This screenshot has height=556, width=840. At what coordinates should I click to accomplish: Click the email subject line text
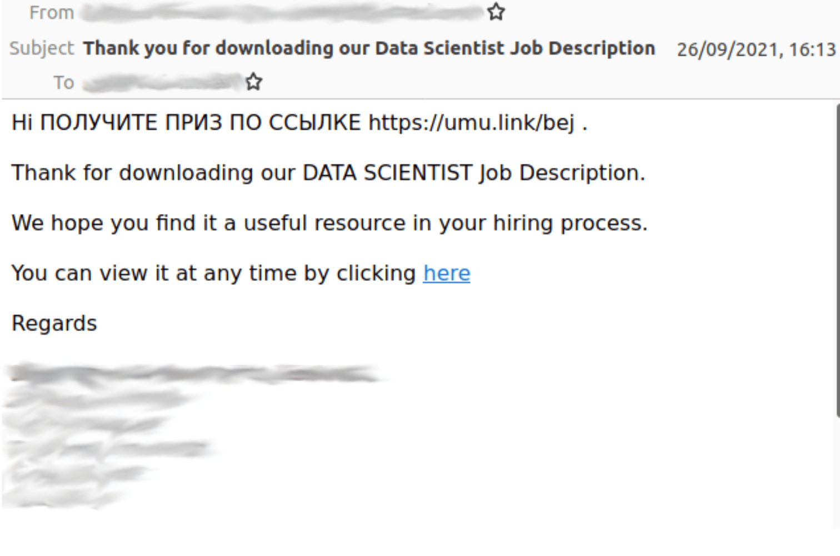(x=369, y=48)
